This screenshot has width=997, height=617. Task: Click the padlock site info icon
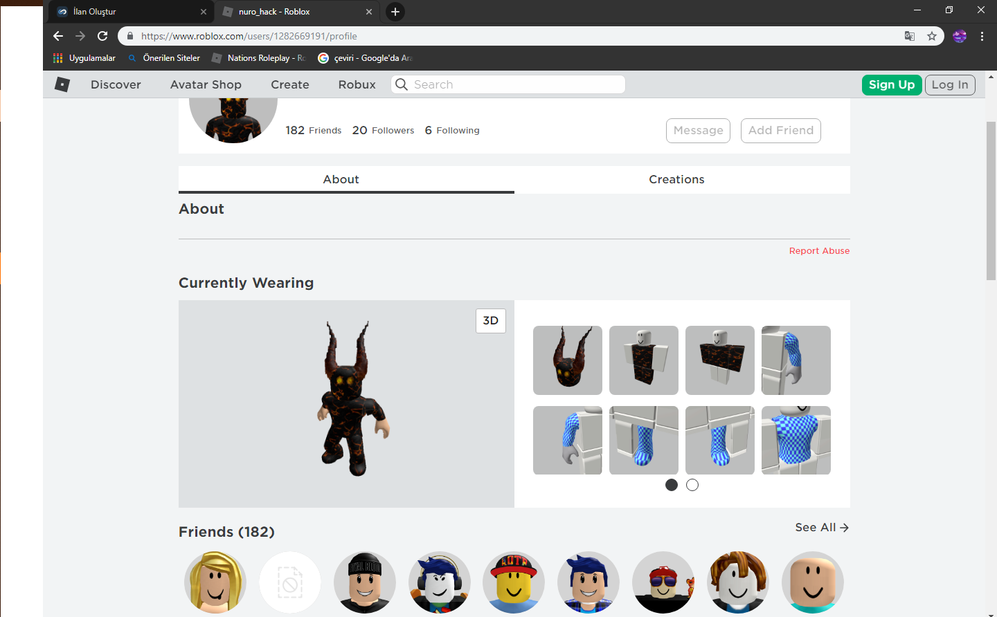[x=129, y=36]
